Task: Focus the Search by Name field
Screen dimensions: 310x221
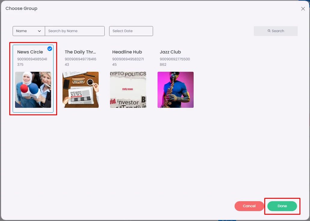Action: (75, 31)
